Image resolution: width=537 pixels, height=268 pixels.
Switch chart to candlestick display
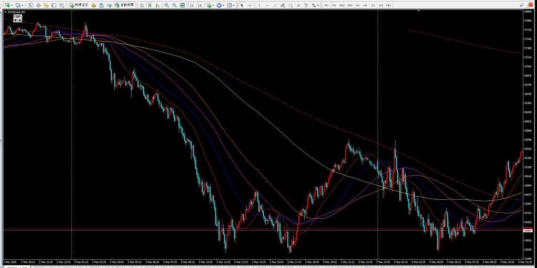[149, 5]
